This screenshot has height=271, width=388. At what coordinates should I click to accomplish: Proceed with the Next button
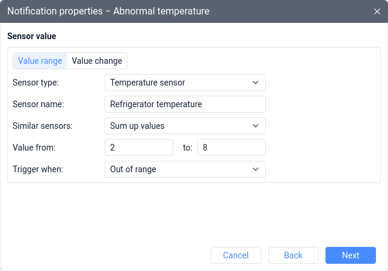(x=350, y=255)
